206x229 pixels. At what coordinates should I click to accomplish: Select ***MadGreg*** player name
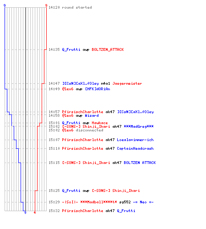139,126
